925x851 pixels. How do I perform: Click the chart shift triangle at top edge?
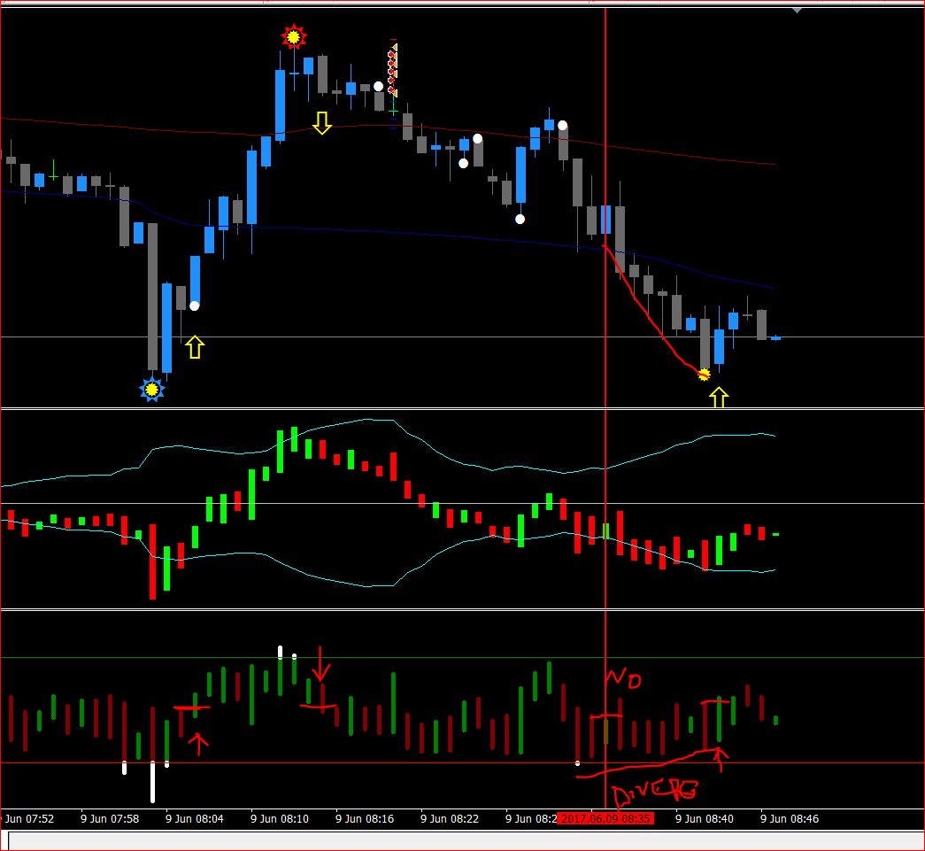click(x=797, y=10)
